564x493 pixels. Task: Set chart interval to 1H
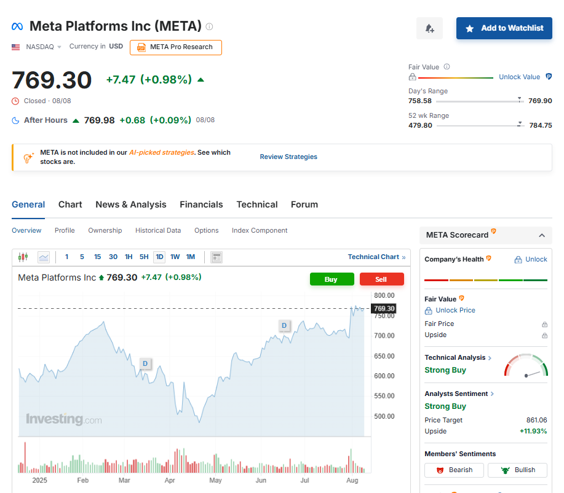pyautogui.click(x=129, y=257)
